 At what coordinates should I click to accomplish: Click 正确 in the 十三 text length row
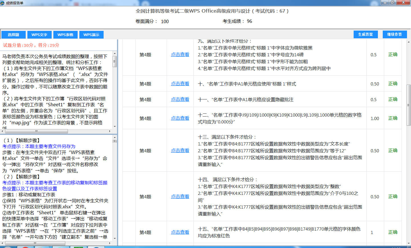tap(393, 151)
